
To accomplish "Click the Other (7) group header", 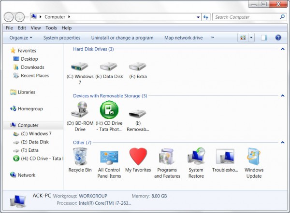I will coord(82,142).
